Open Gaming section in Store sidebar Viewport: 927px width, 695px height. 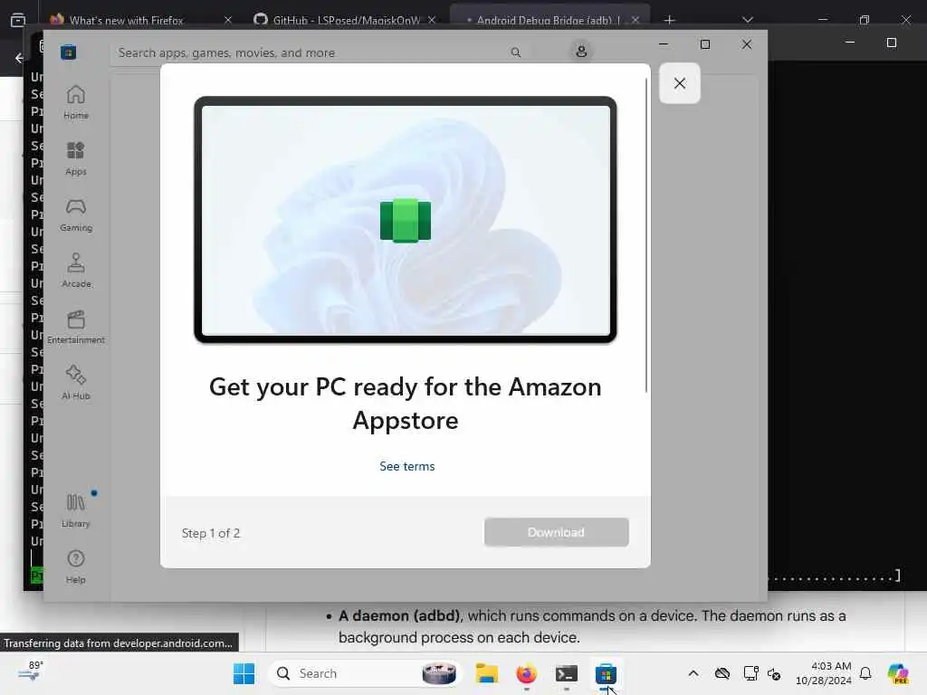(x=76, y=214)
